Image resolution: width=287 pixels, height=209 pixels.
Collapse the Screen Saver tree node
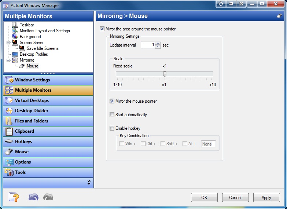8,43
